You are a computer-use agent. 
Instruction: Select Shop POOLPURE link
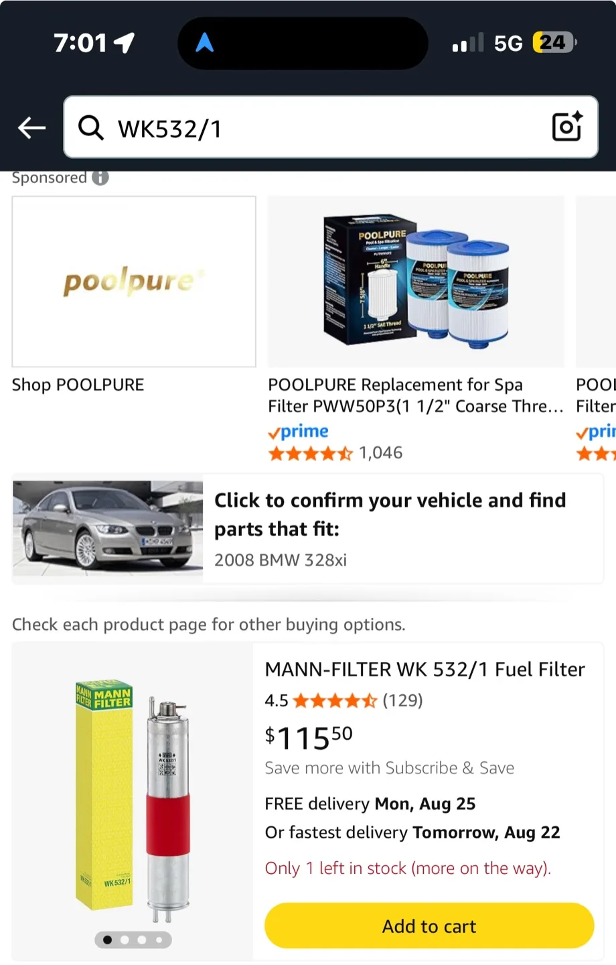tap(78, 385)
